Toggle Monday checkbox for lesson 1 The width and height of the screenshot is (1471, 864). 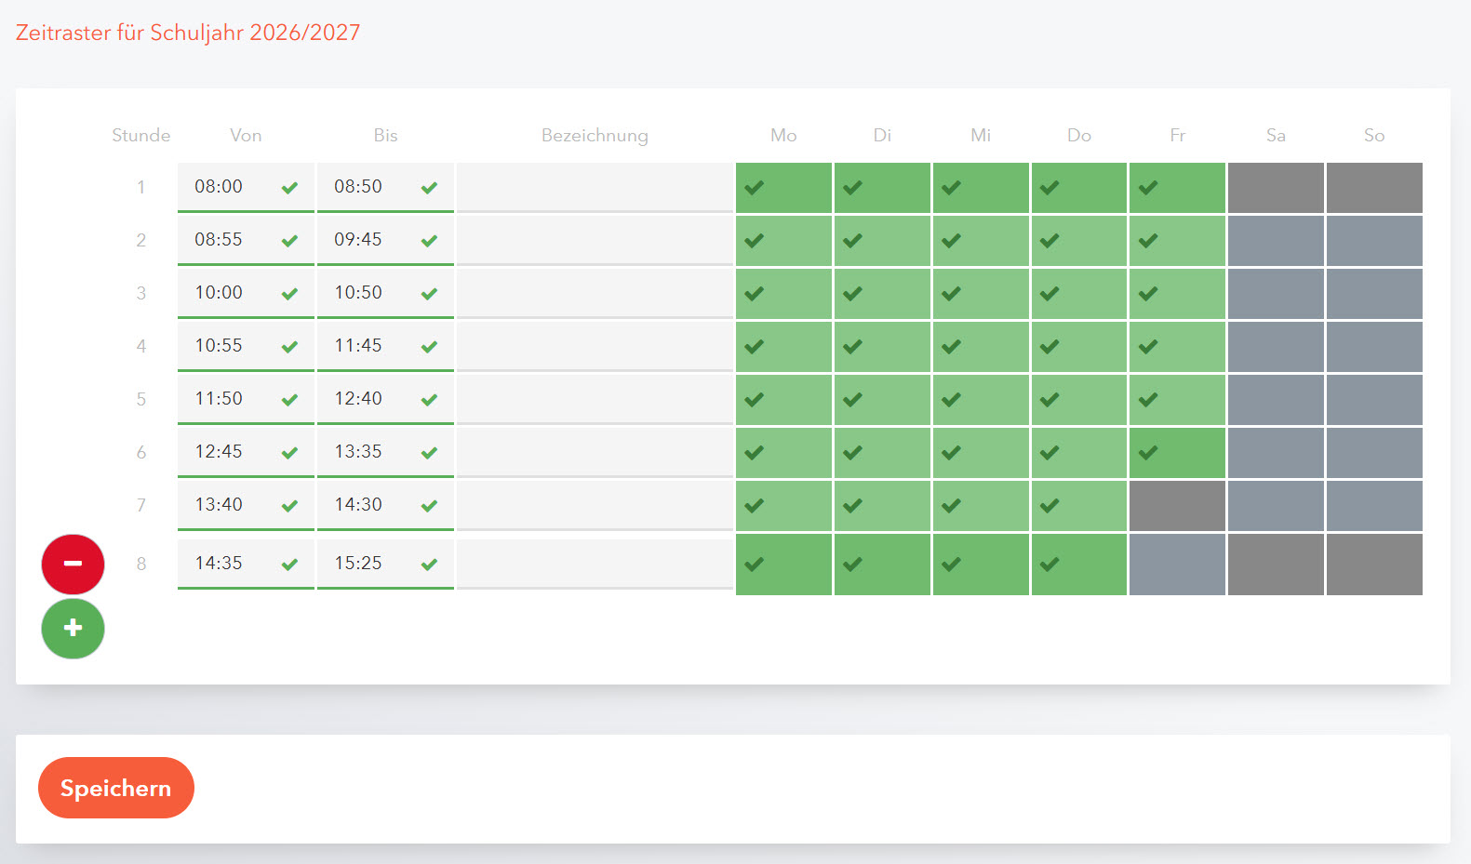click(x=783, y=187)
